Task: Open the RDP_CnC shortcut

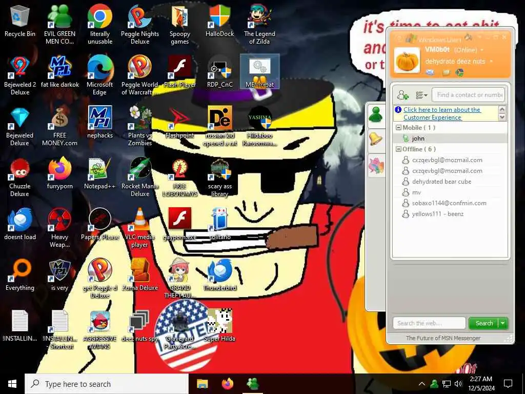Action: [219, 72]
